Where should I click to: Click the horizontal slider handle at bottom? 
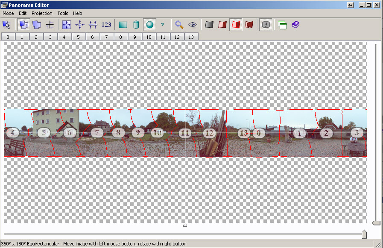point(364,234)
